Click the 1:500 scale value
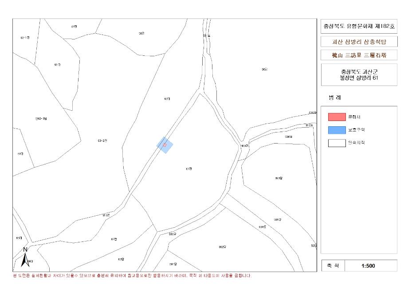This screenshot has height=288, width=408. pyautogui.click(x=368, y=266)
